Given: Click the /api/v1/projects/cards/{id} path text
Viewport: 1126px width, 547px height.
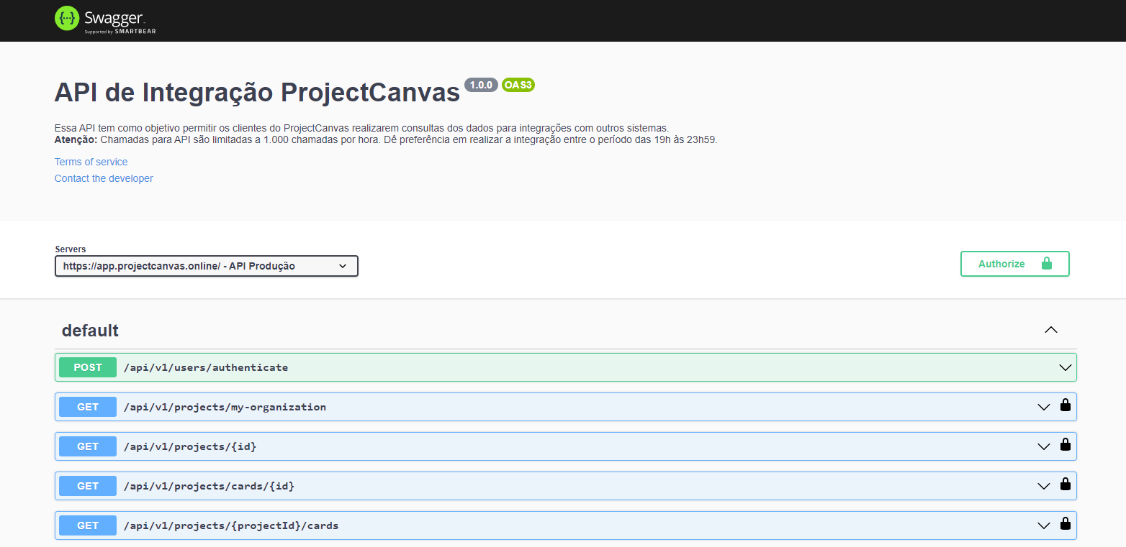Looking at the screenshot, I should tap(209, 486).
